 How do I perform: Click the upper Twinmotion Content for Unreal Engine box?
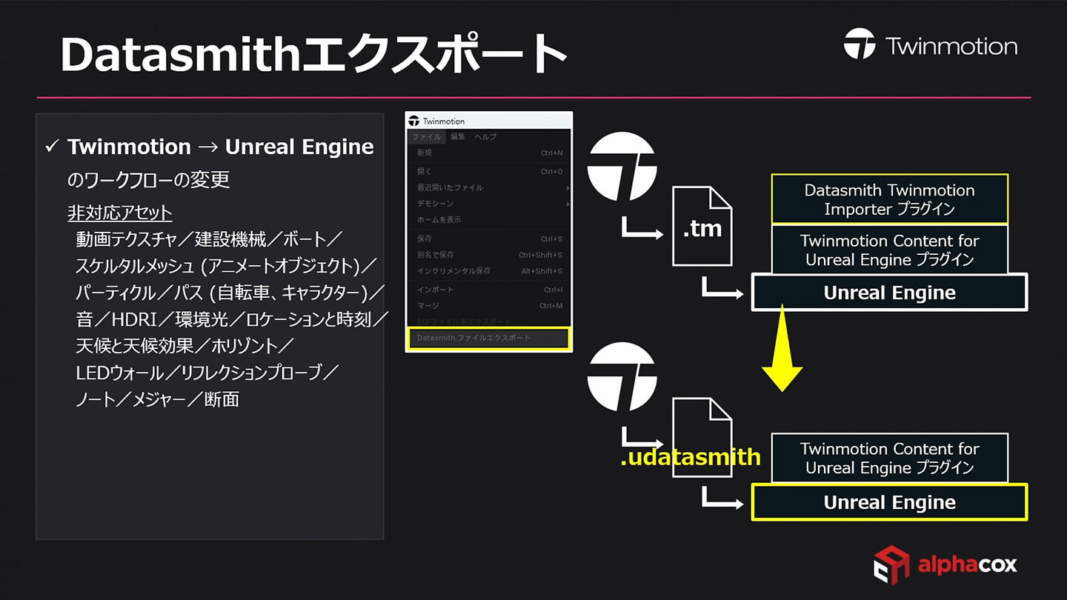click(889, 250)
